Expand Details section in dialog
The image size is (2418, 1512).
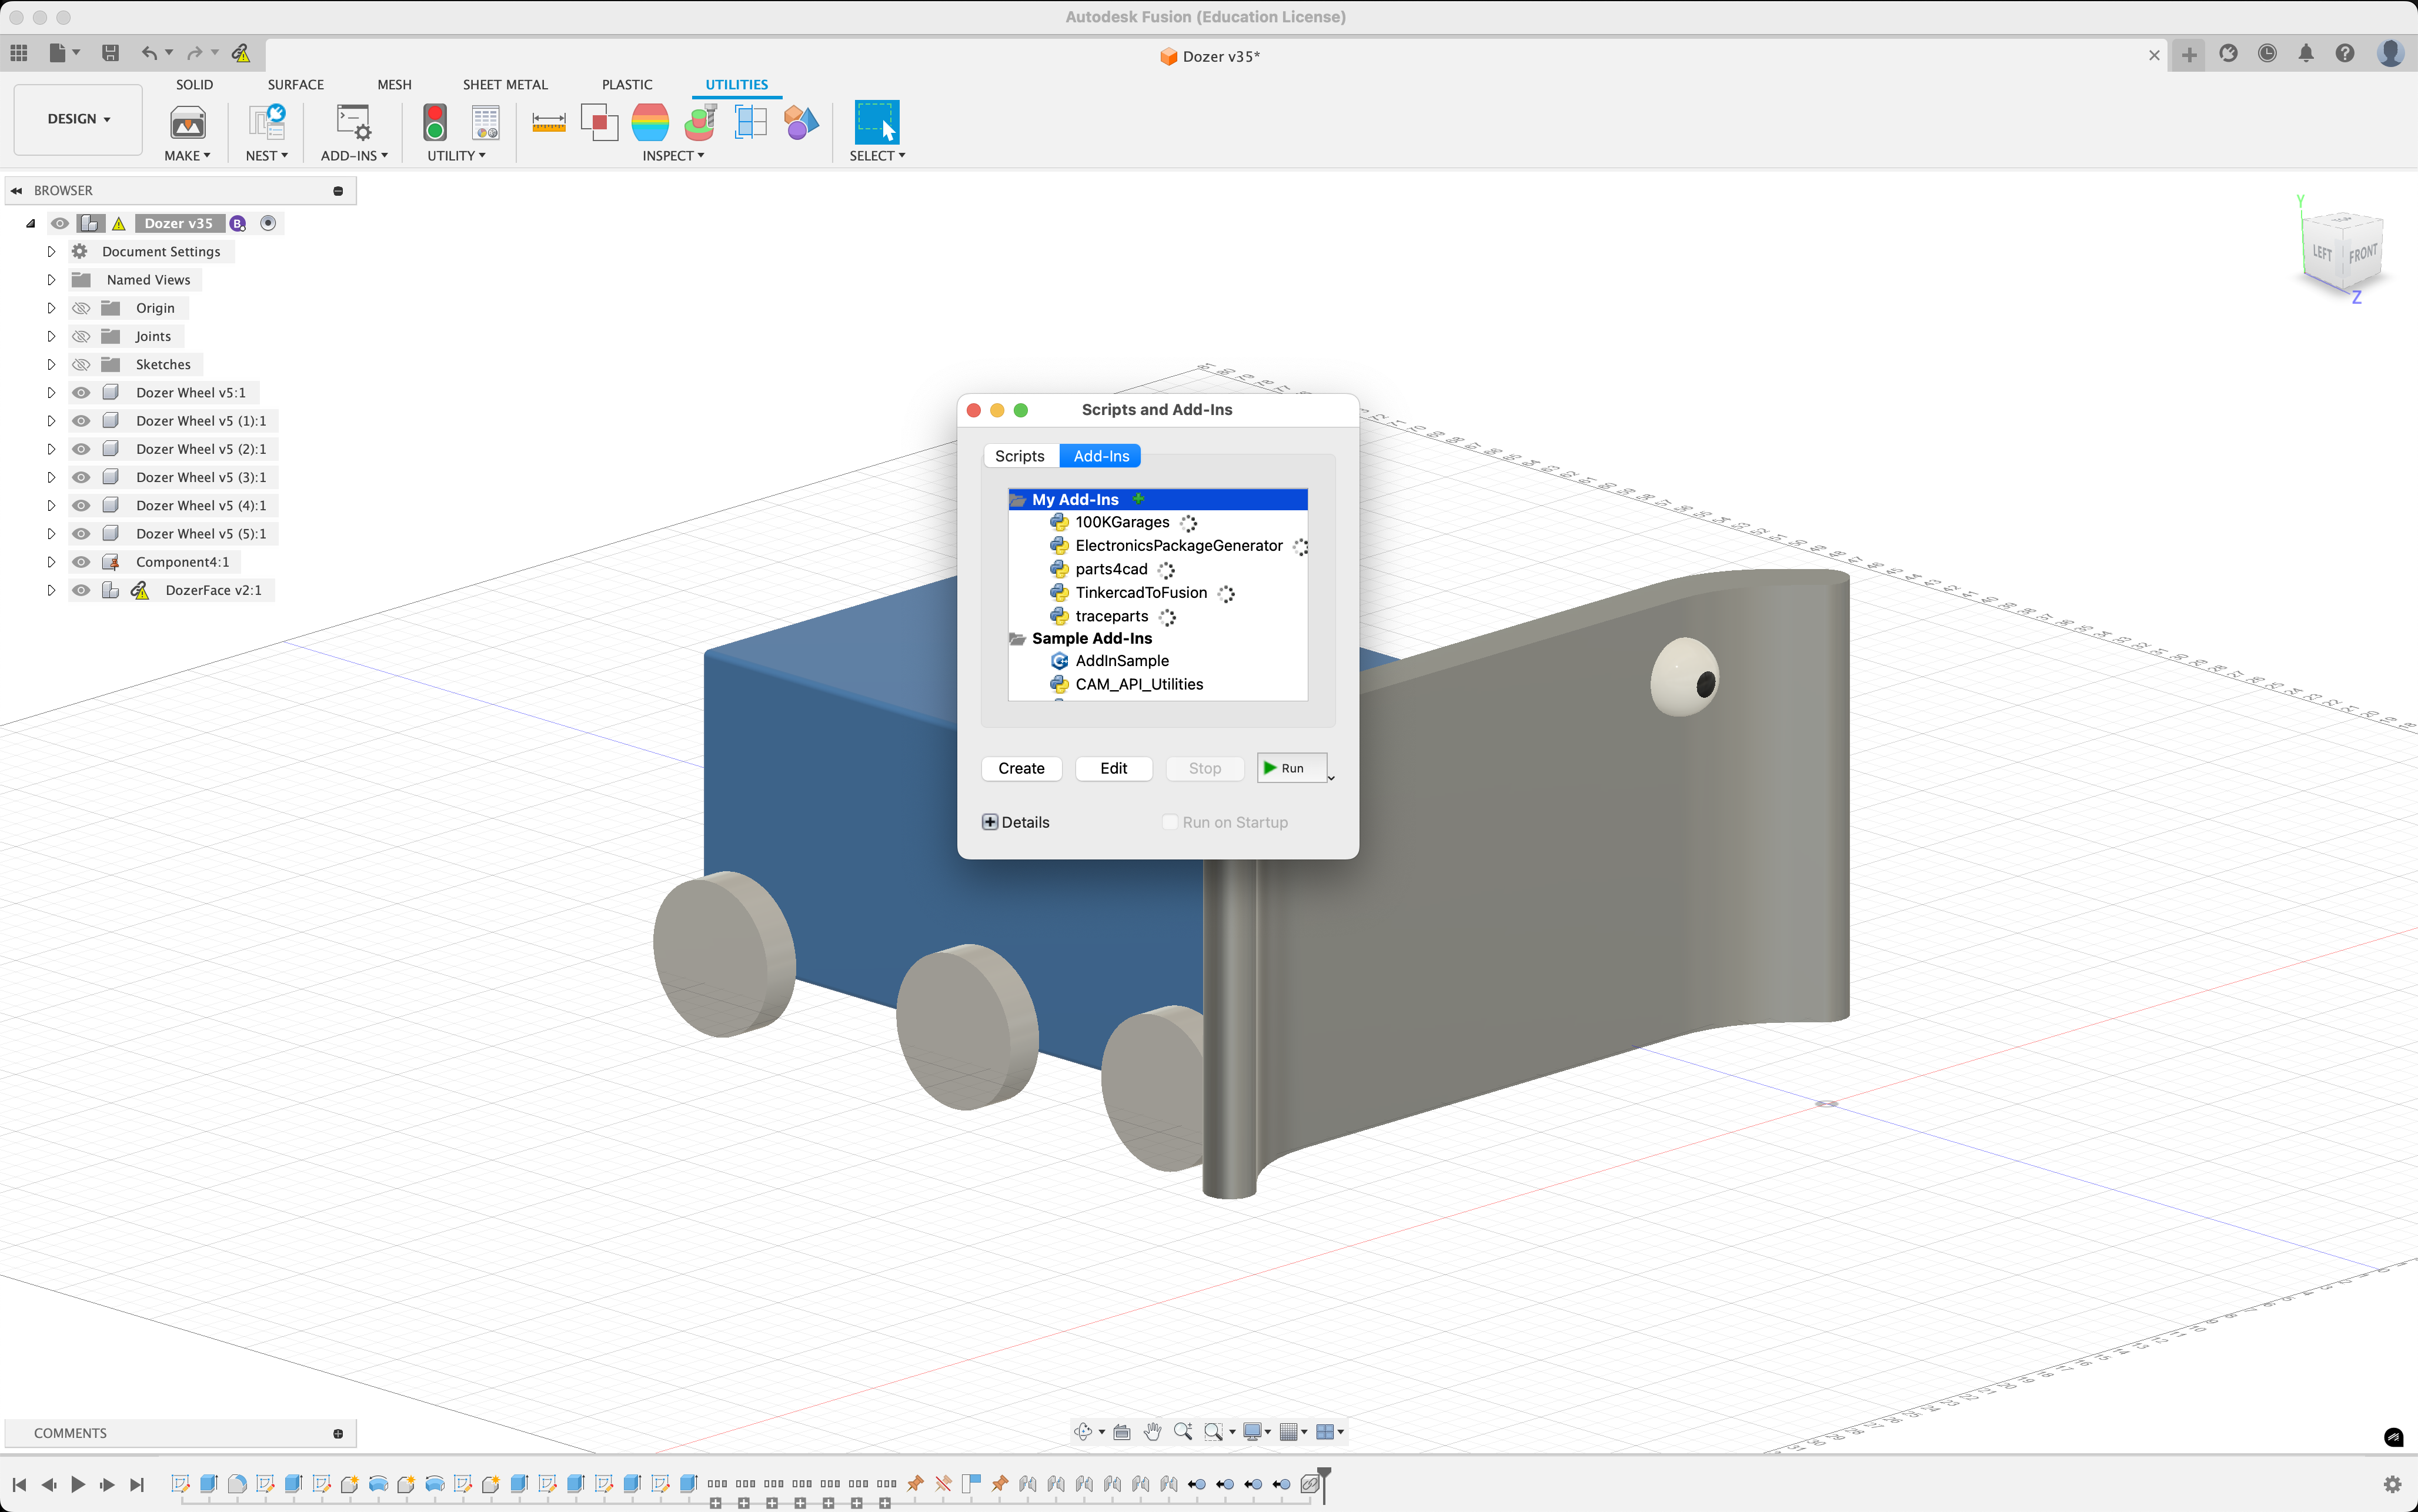pos(990,822)
